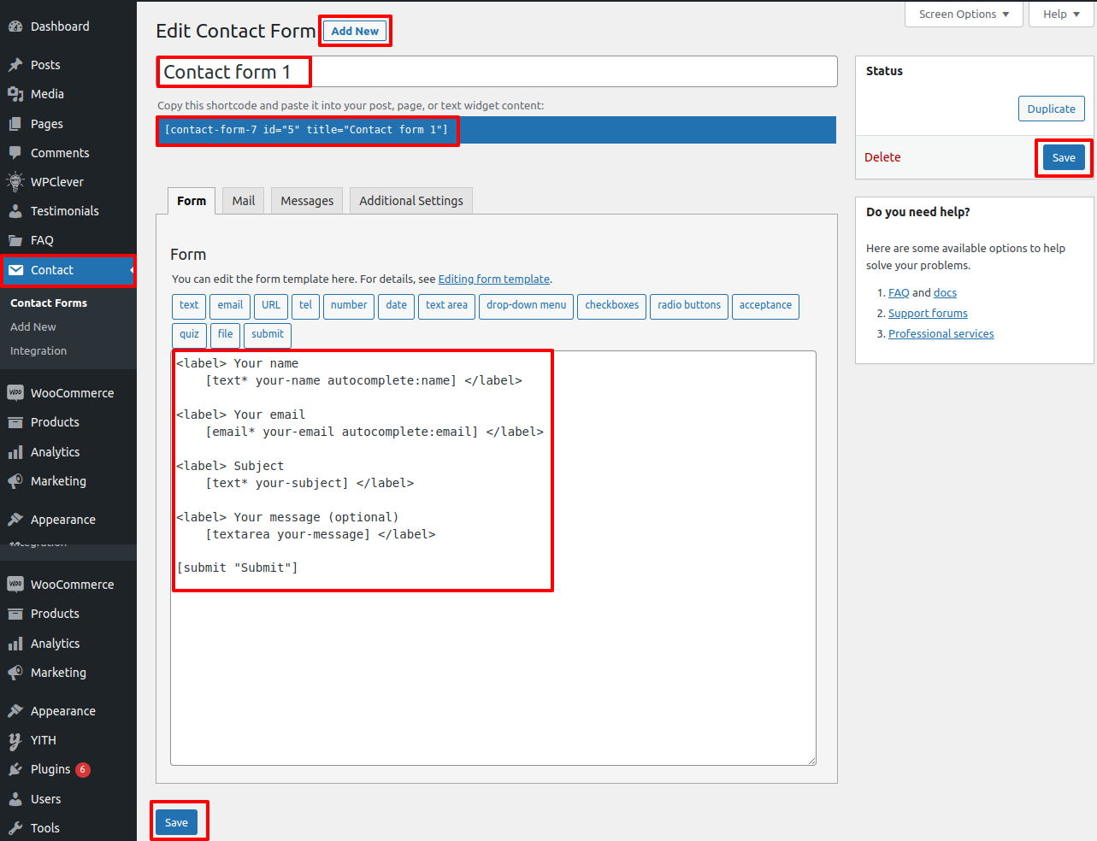Screen dimensions: 1097x841
Task: Click the Pages icon in the sidebar
Action: [x=15, y=124]
